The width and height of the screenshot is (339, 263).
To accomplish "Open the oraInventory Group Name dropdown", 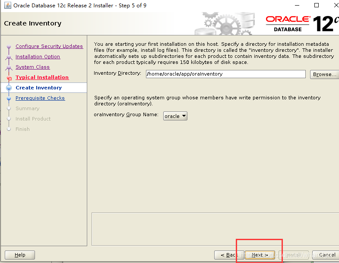I will tap(175, 116).
